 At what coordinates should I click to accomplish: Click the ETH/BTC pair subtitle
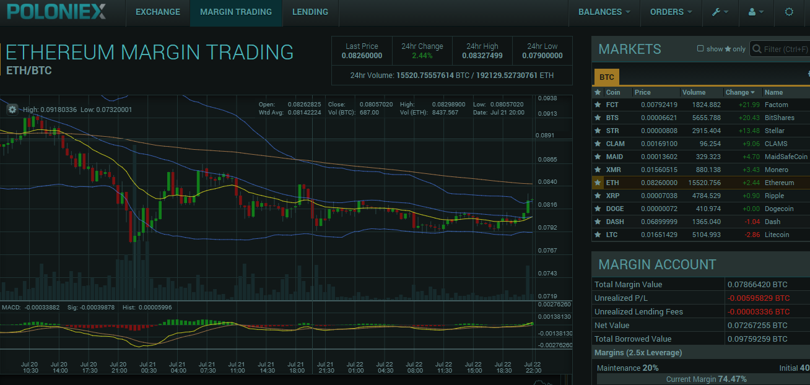29,71
